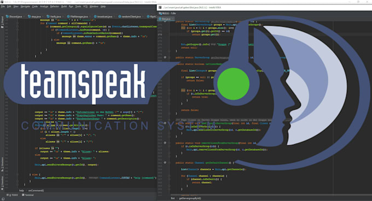Click the N.E.I.L project module icon
The image size is (372, 201).
(160, 14)
